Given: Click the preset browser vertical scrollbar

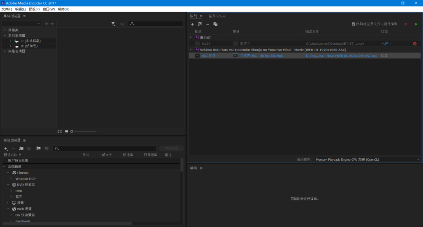Looking at the screenshot, I should point(182,165).
